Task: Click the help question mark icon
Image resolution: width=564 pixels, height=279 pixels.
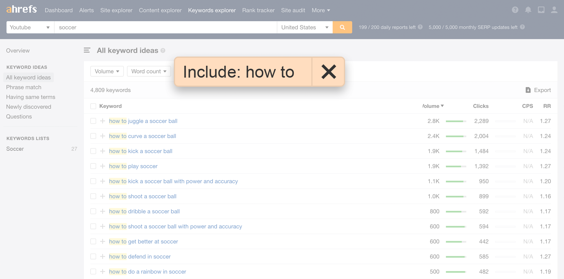Action: [515, 10]
